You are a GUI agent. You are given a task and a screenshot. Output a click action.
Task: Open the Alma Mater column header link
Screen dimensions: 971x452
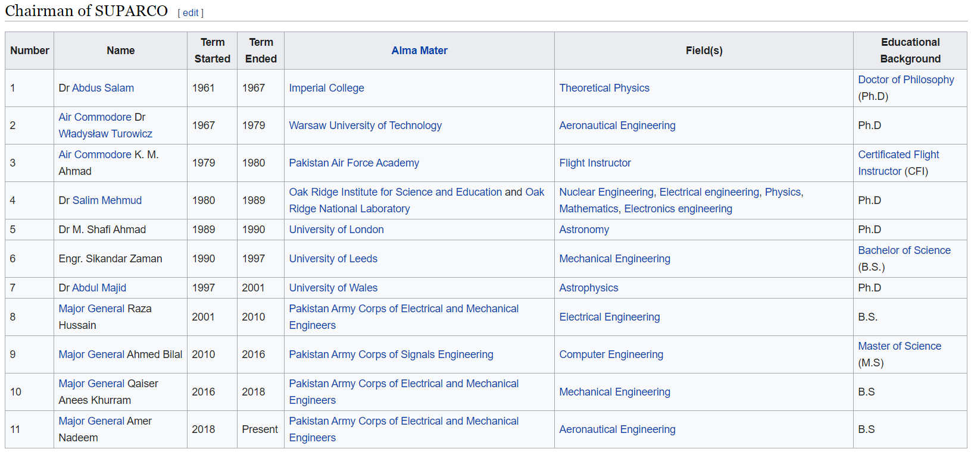point(419,51)
